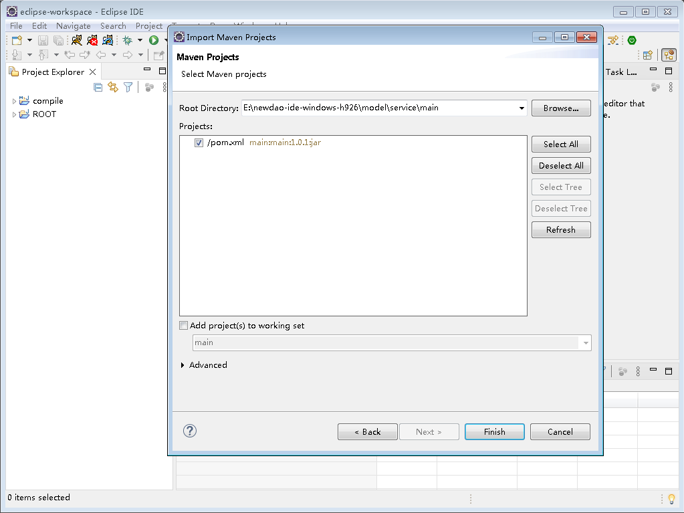Open the Search menu
Screen dimensions: 684x513
tap(113, 25)
